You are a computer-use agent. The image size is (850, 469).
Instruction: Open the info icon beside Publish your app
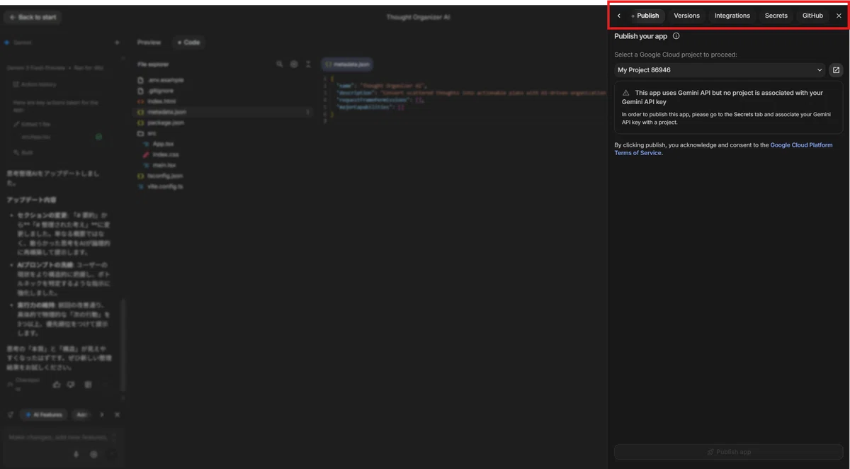pos(676,36)
